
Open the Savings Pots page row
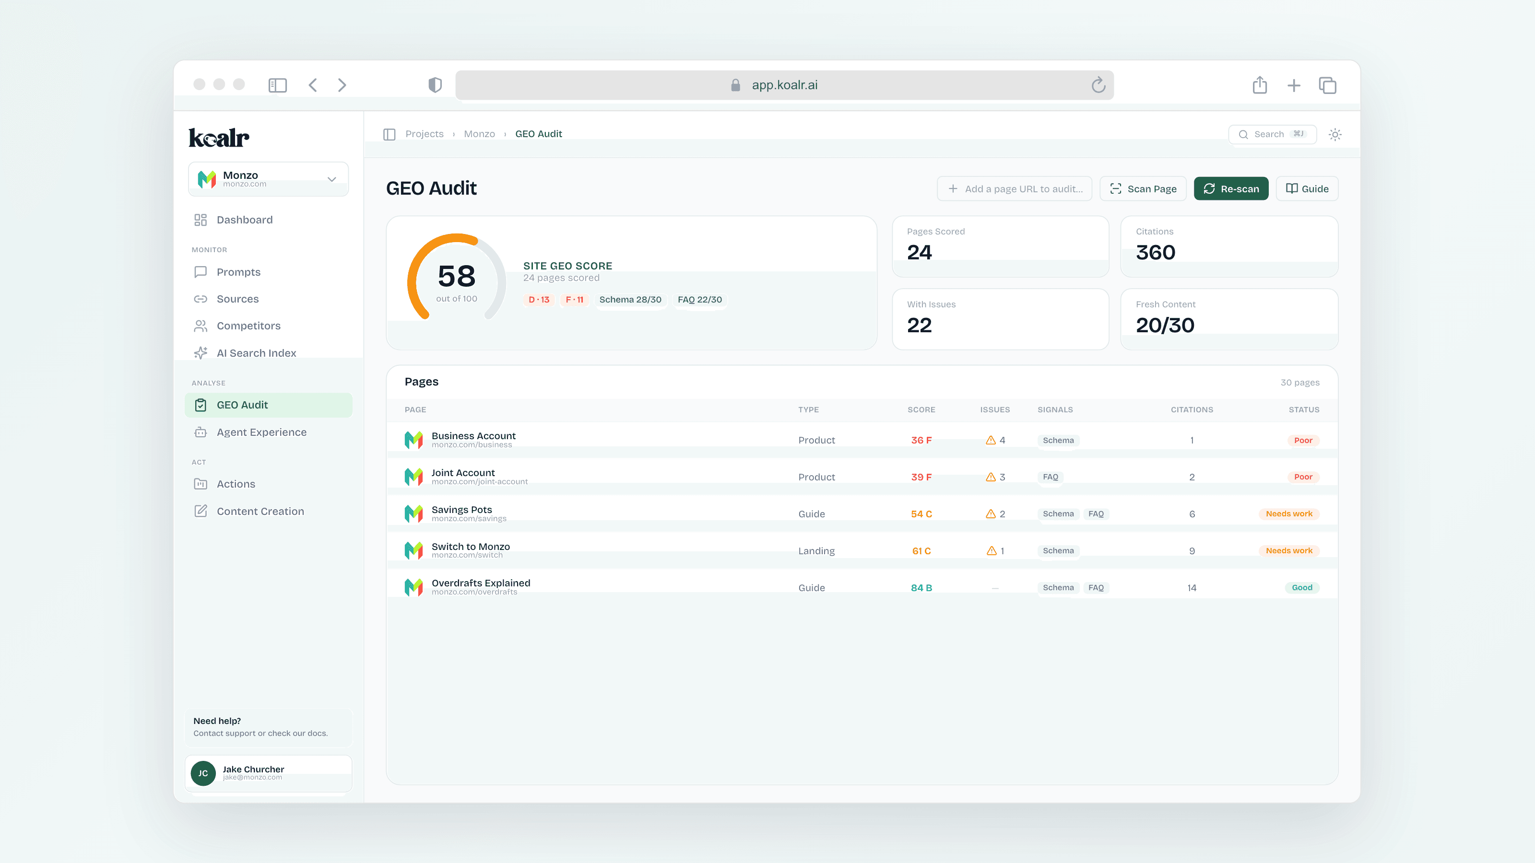(x=862, y=514)
